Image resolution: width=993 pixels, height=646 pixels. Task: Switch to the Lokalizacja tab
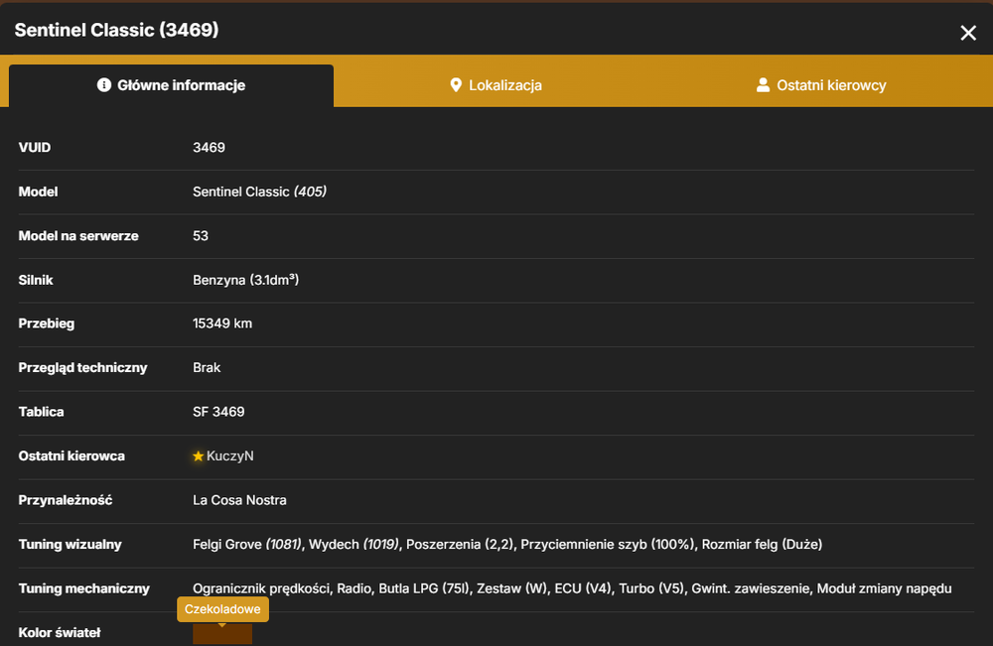point(496,85)
